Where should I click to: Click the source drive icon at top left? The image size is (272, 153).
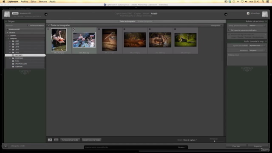click(x=7, y=14)
